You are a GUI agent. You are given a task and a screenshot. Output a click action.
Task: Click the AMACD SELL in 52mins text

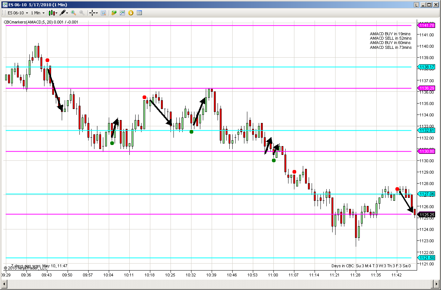tap(391, 38)
